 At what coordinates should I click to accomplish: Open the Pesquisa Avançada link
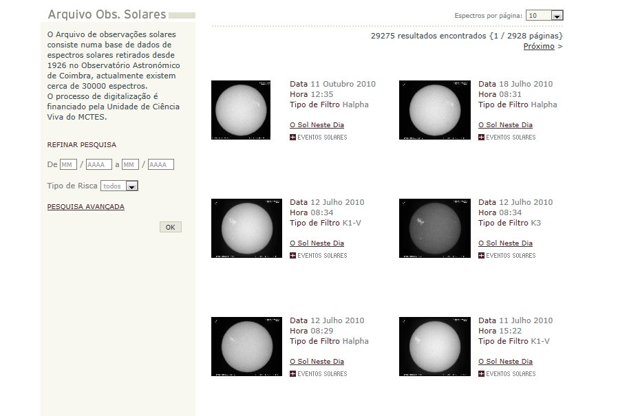tap(85, 206)
